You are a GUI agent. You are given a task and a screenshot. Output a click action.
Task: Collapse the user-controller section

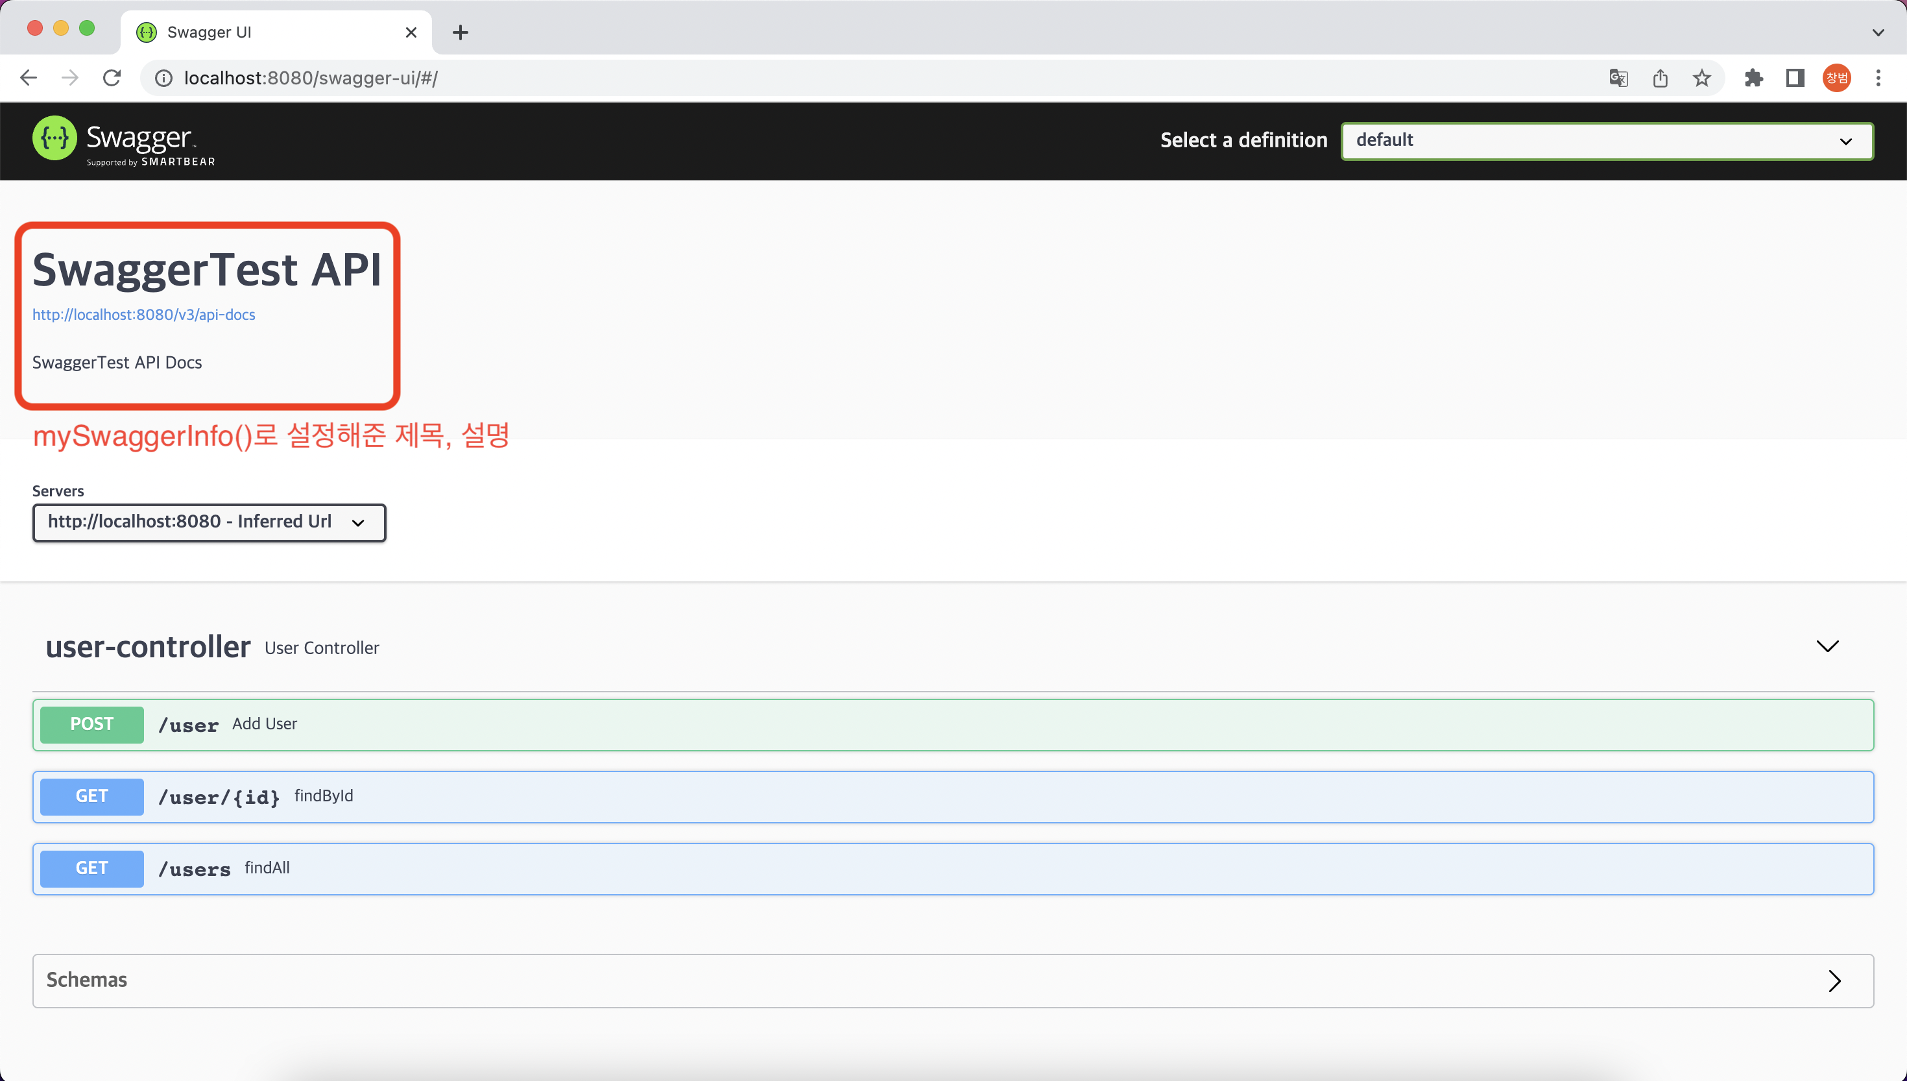click(1827, 647)
